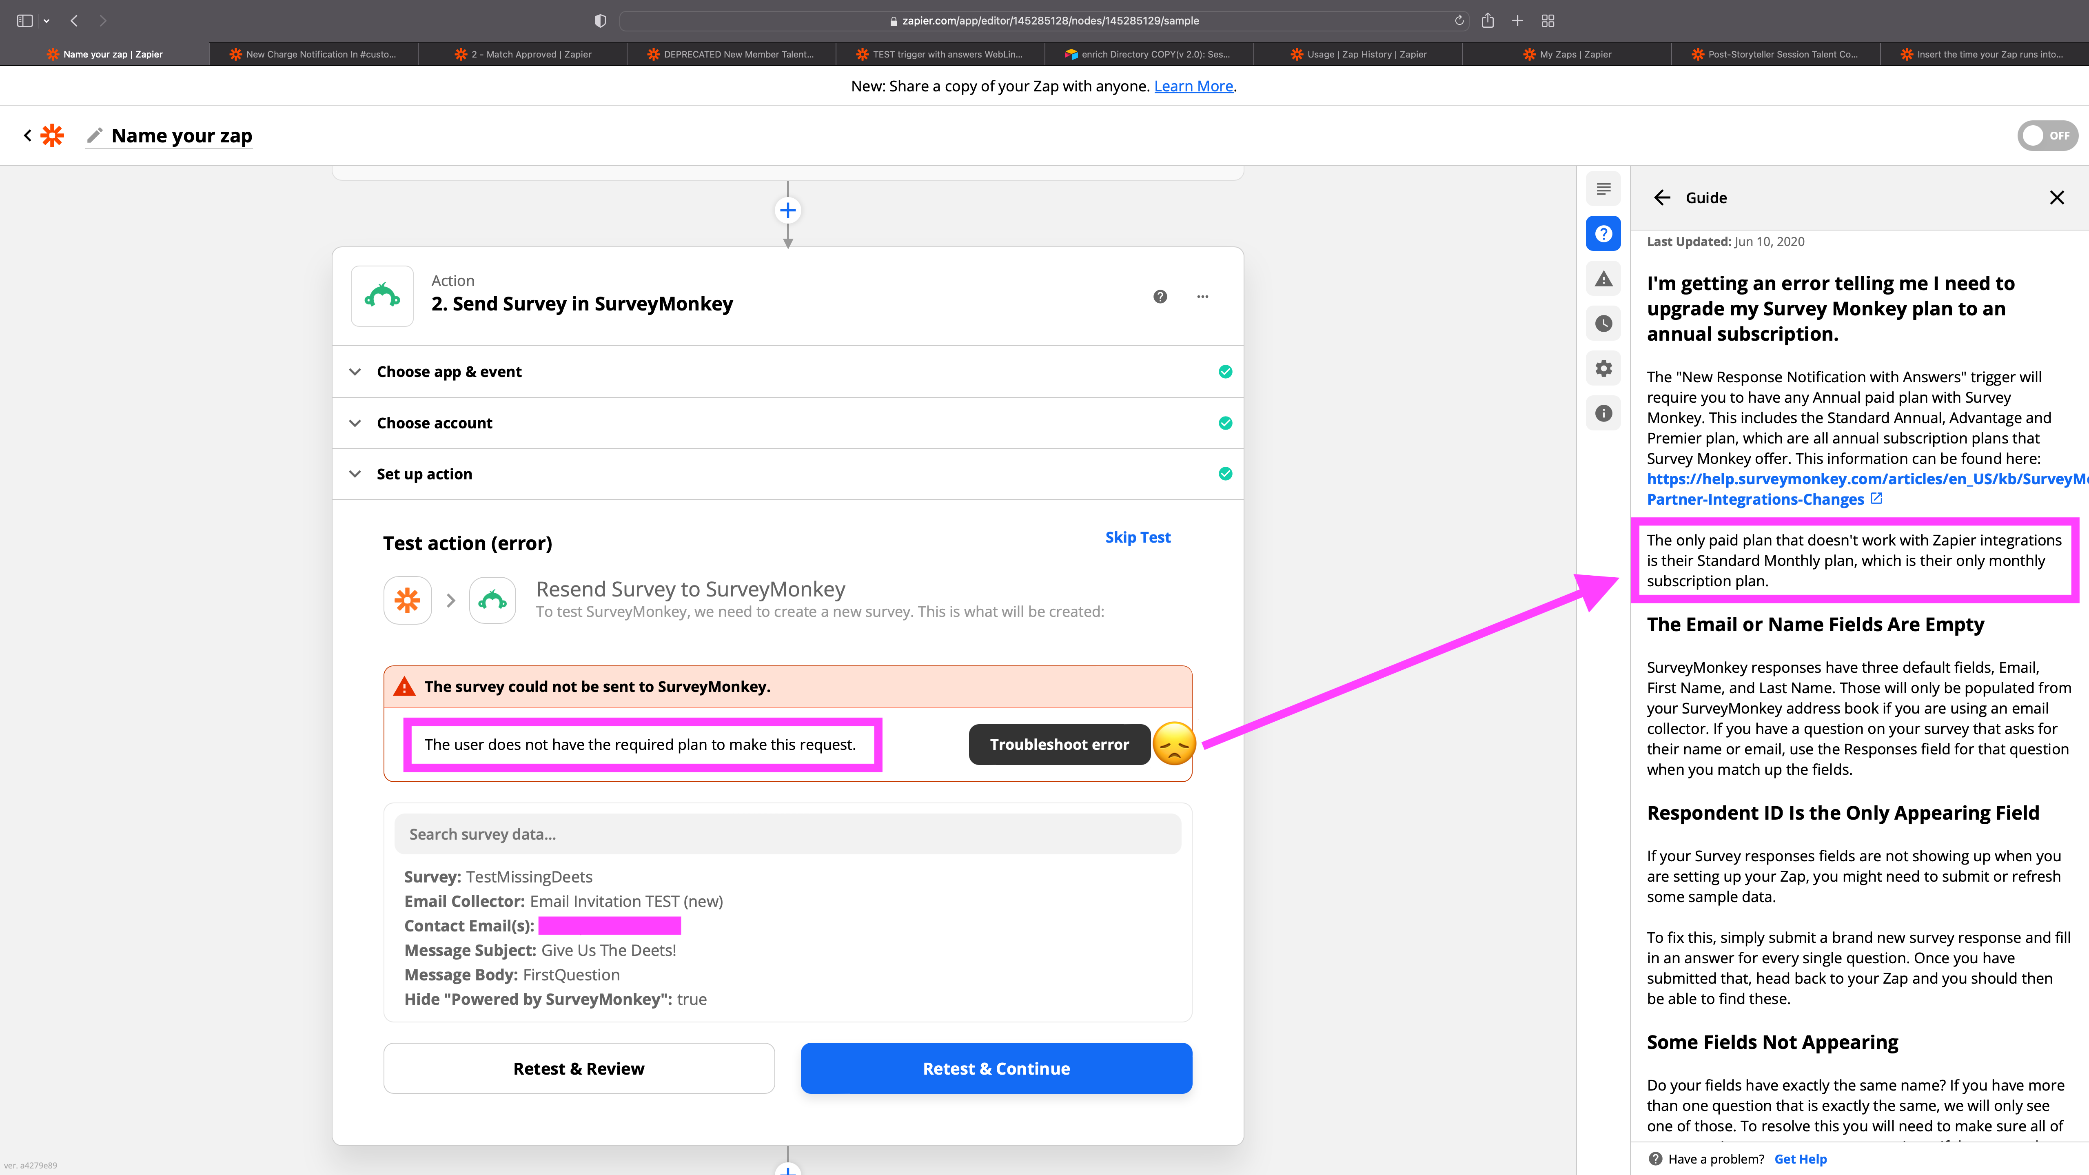The image size is (2089, 1175).
Task: Open help question mark for step 2
Action: [1160, 297]
